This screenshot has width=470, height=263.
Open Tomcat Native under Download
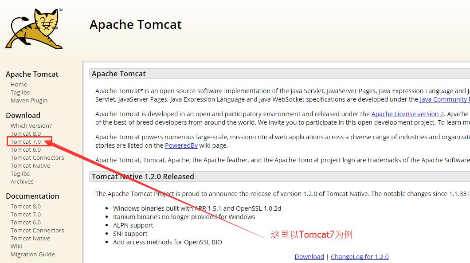[x=30, y=165]
